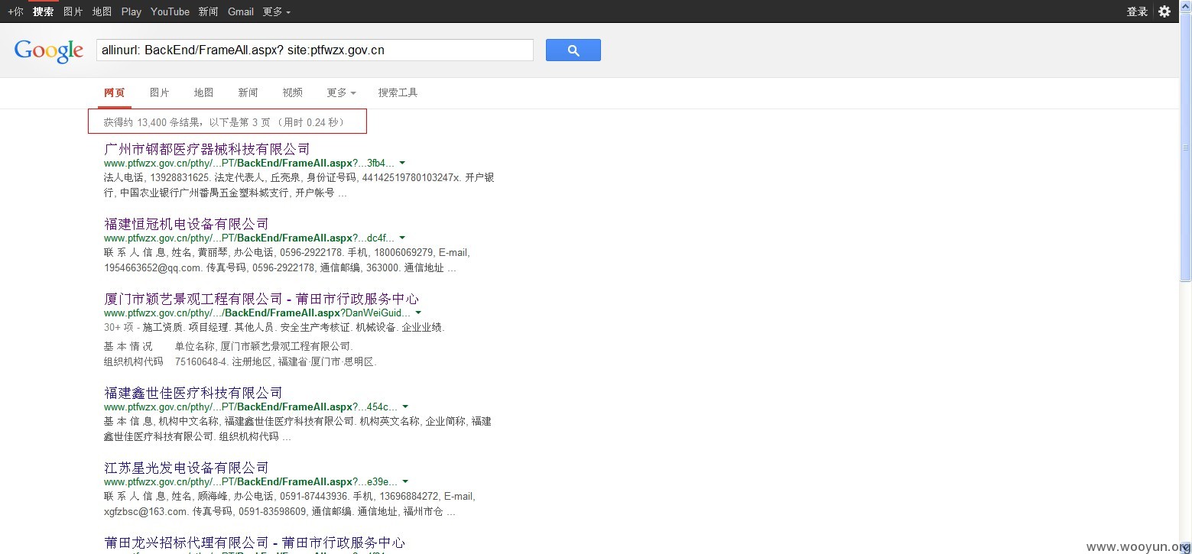Image resolution: width=1192 pixels, height=554 pixels.
Task: Click the Google logo
Action: click(49, 51)
